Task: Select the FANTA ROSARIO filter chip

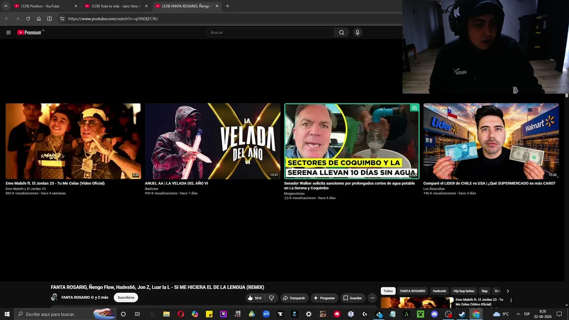Action: coord(413,291)
